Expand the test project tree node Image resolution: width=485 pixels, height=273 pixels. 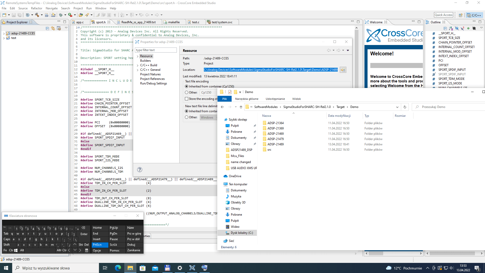pyautogui.click(x=4, y=38)
